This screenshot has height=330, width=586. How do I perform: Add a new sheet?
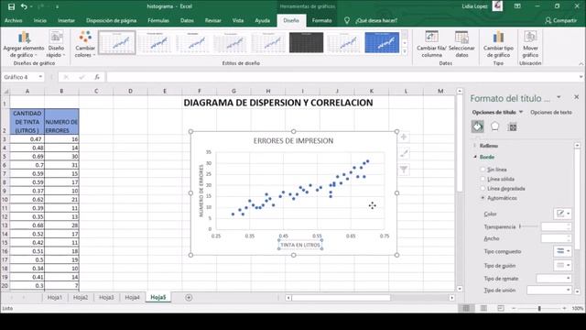point(189,297)
